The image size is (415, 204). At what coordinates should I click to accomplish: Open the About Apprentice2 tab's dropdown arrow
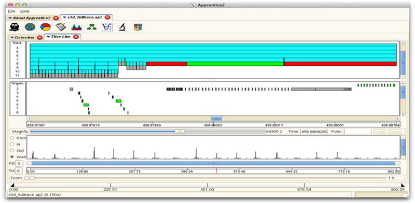click(x=10, y=18)
